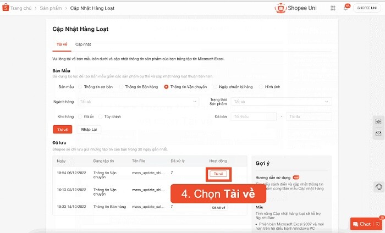385x233 pixels.
Task: Go to Sản phẩm breadcrumb
Action: [51, 8]
